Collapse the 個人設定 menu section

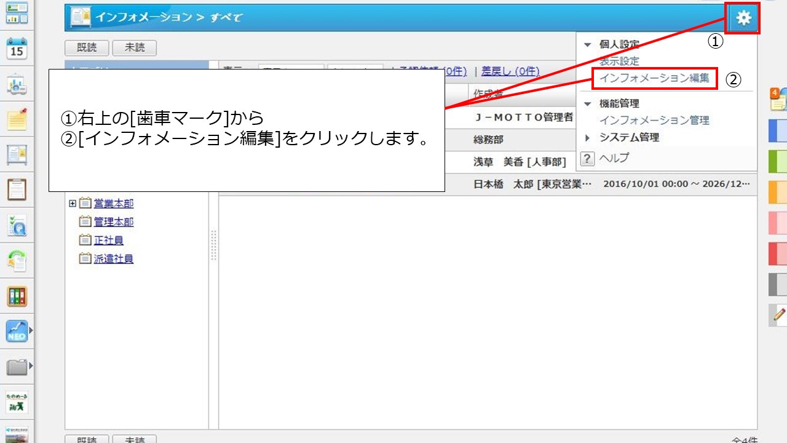pos(587,44)
